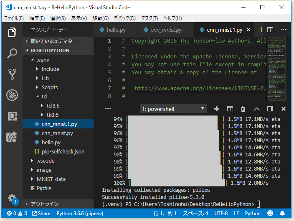This screenshot has height=221, width=294.
Task: Open the Search view in activity bar
Action: (12, 53)
